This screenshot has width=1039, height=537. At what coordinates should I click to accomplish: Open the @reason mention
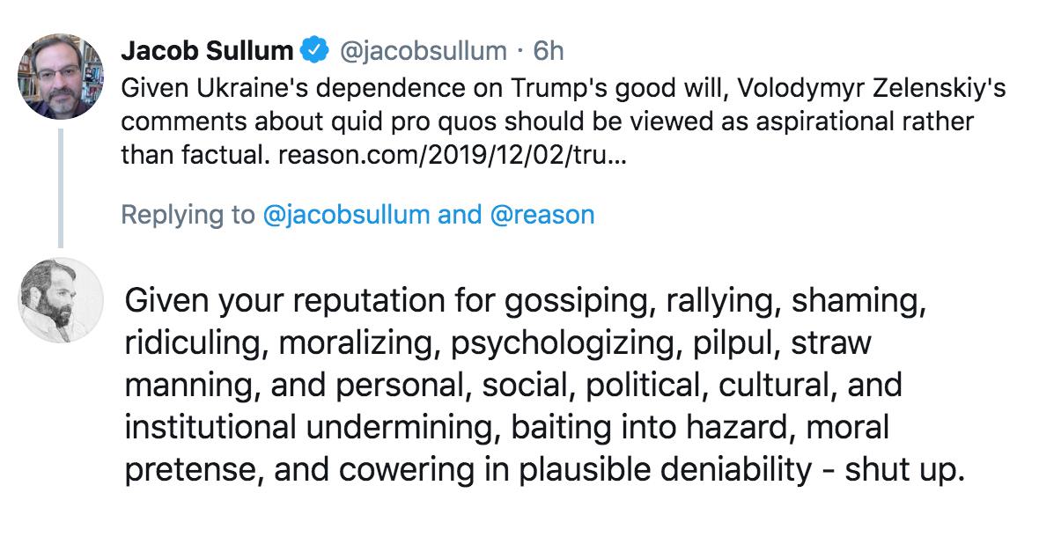point(542,215)
